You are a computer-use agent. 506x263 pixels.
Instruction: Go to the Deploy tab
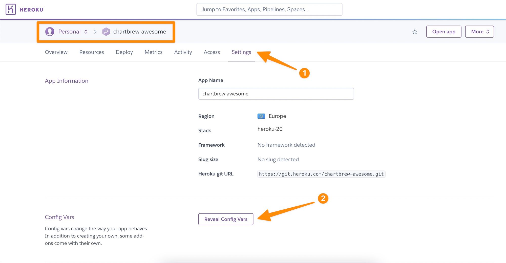124,52
